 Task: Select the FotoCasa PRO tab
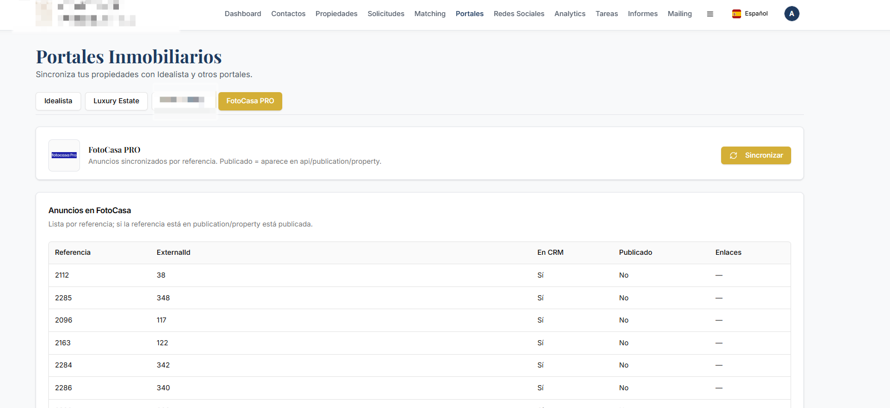[x=250, y=101]
